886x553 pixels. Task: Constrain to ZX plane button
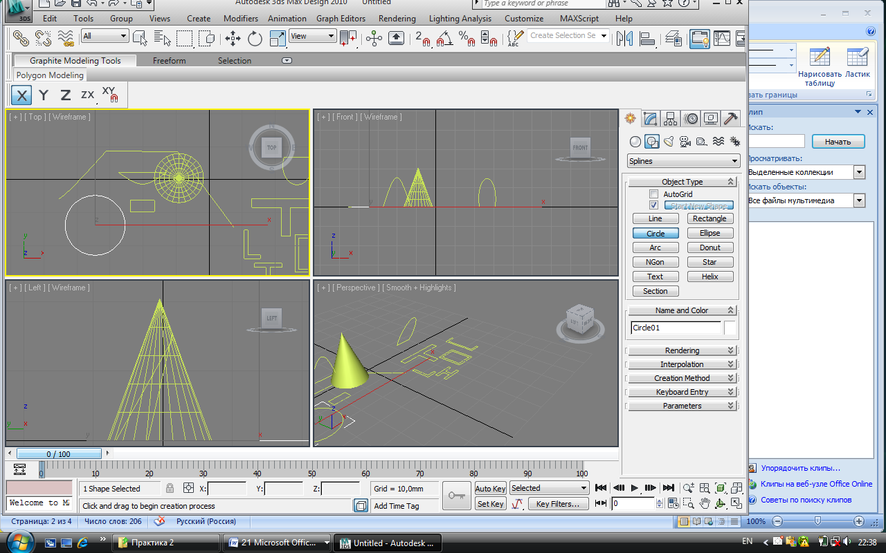coord(87,95)
